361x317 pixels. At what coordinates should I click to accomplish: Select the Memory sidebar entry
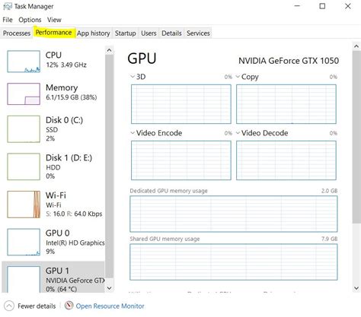coord(53,94)
